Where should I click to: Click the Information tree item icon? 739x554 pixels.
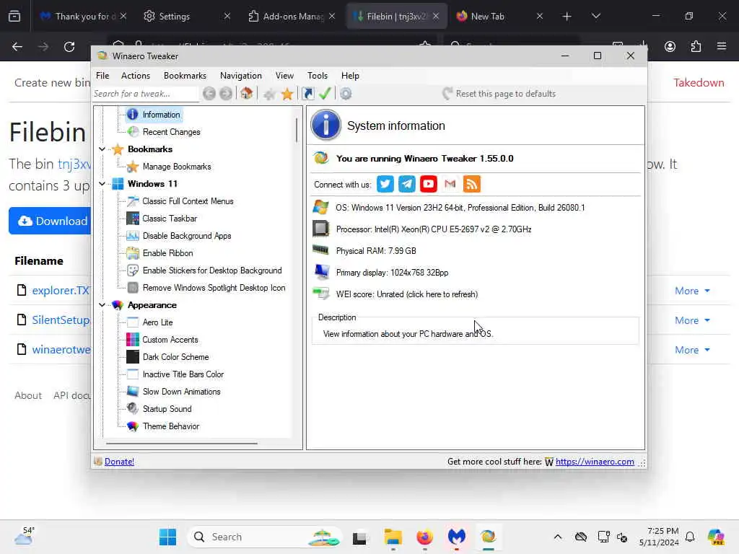(x=133, y=115)
